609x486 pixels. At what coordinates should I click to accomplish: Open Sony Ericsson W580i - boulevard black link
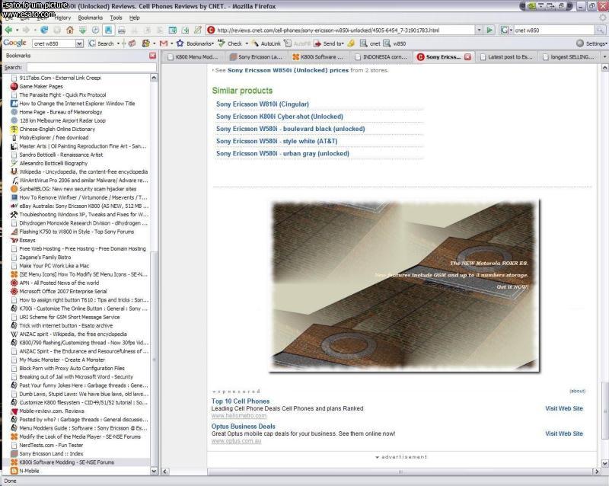point(291,129)
